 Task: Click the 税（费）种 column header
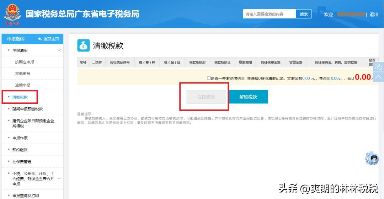click(x=147, y=63)
